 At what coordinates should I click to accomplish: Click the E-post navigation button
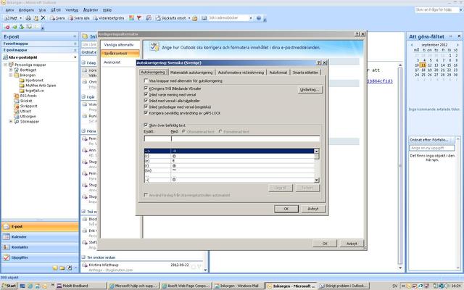coord(40,227)
